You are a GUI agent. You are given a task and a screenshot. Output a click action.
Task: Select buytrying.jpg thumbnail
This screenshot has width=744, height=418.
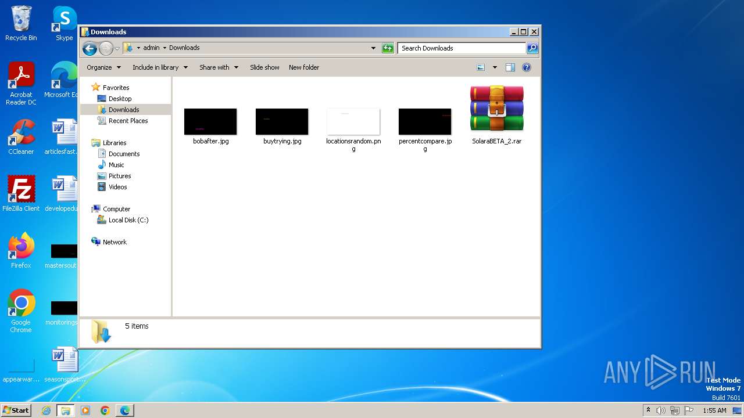(x=282, y=121)
